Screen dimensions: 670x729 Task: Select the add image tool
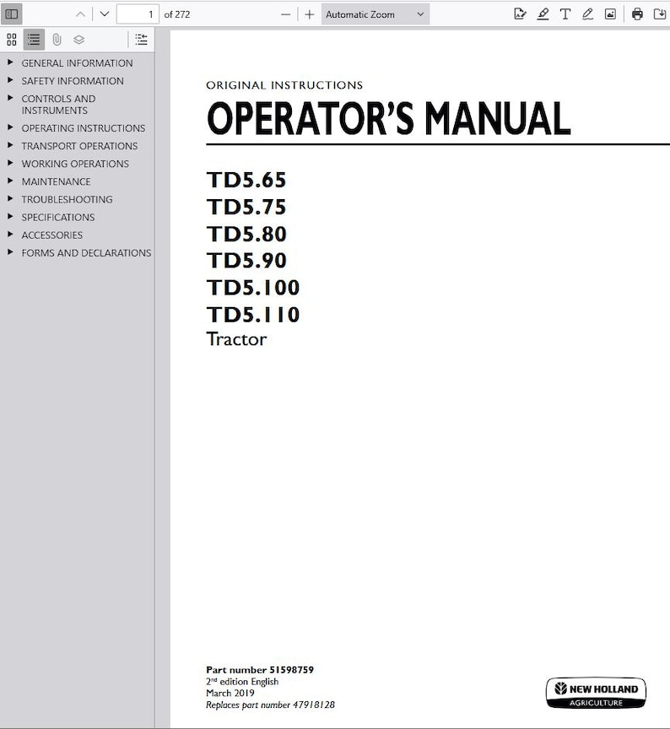point(610,14)
